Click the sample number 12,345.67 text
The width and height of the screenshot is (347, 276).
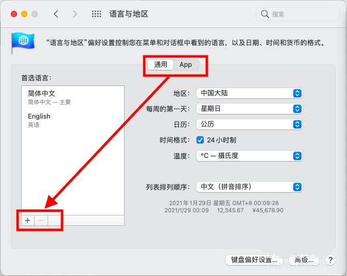pos(230,210)
